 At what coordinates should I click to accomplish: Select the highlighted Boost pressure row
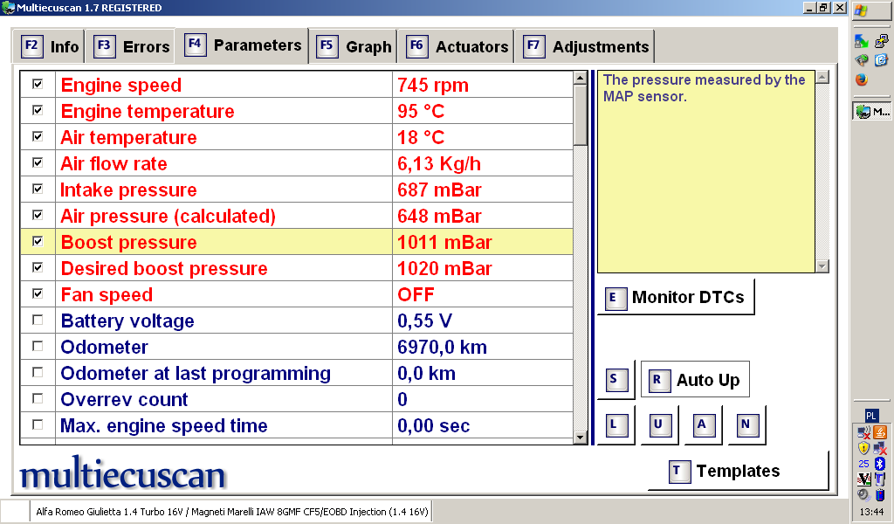(297, 242)
